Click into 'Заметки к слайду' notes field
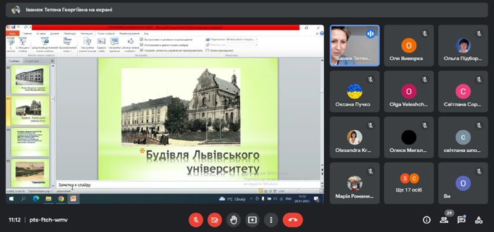This screenshot has height=232, width=494. [x=188, y=184]
